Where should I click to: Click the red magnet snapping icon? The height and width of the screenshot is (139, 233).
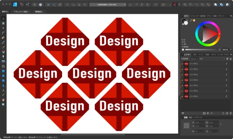tap(174, 5)
